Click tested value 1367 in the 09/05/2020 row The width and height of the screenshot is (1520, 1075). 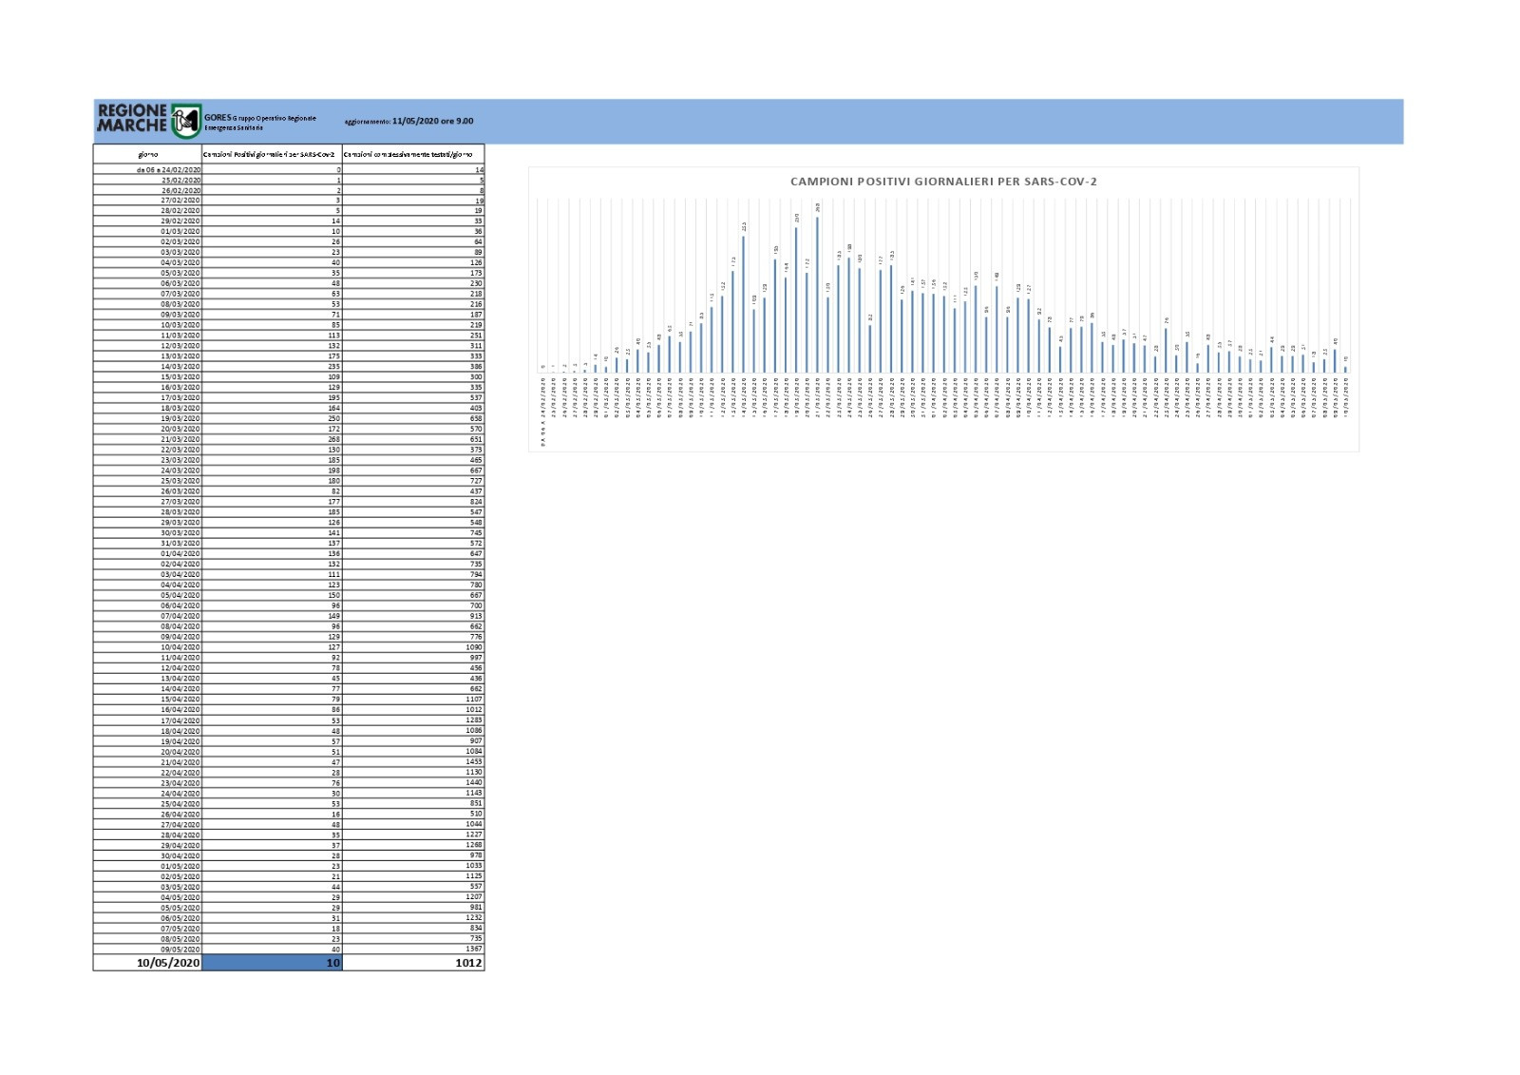tap(413, 950)
